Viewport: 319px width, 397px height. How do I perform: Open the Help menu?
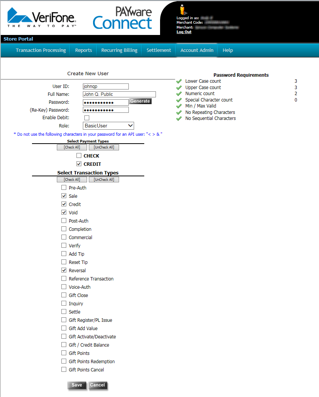pyautogui.click(x=228, y=50)
